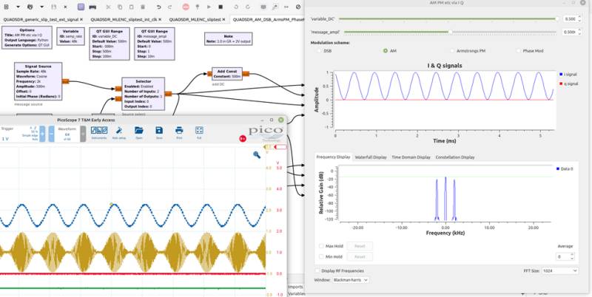Open the Window Blackman-harris dropdown
Image resolution: width=592 pixels, height=297 pixels.
tap(350, 280)
